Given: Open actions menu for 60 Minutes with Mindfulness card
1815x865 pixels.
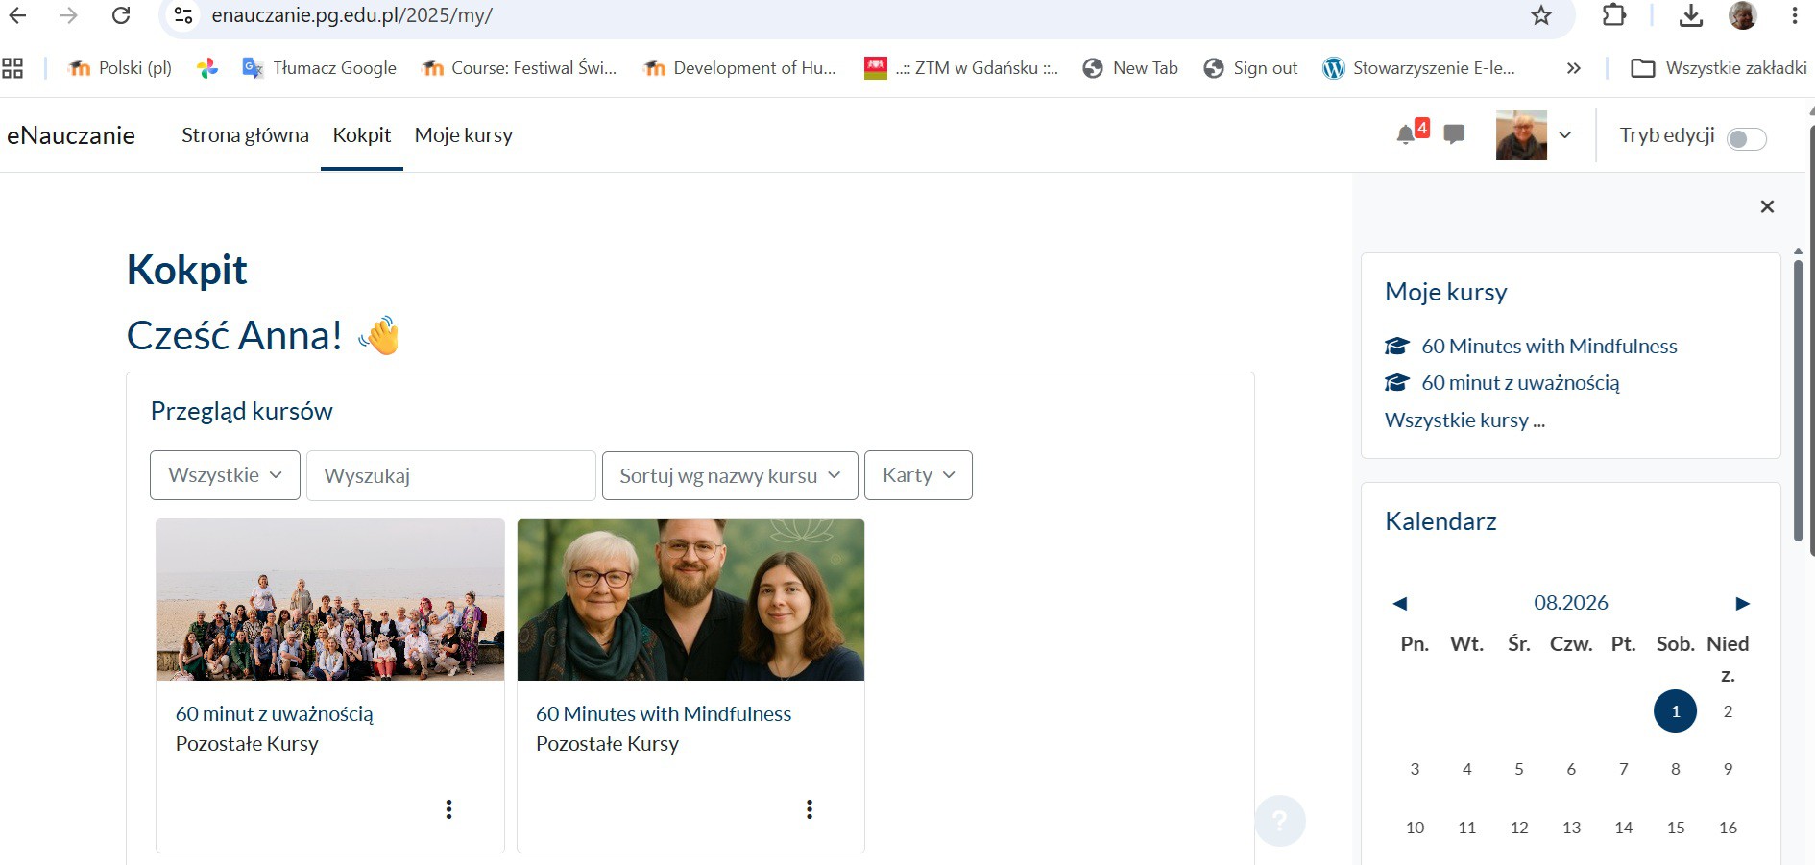Looking at the screenshot, I should click(x=810, y=809).
